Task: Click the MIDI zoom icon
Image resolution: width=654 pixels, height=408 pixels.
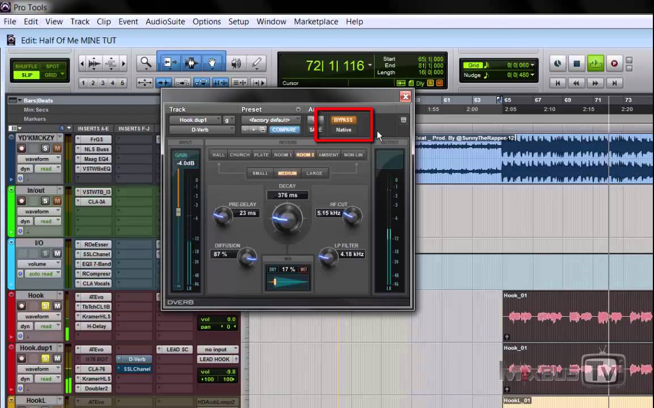Action: pos(111,63)
